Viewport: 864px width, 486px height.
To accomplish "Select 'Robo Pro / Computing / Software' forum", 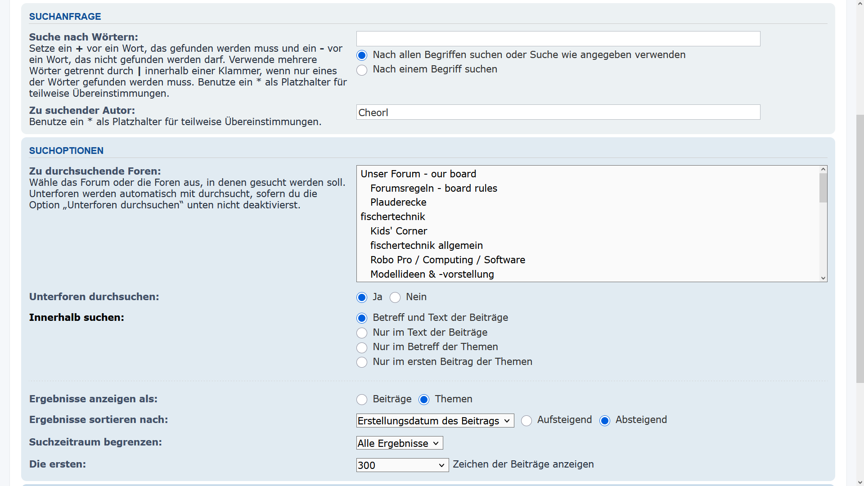I will [447, 260].
